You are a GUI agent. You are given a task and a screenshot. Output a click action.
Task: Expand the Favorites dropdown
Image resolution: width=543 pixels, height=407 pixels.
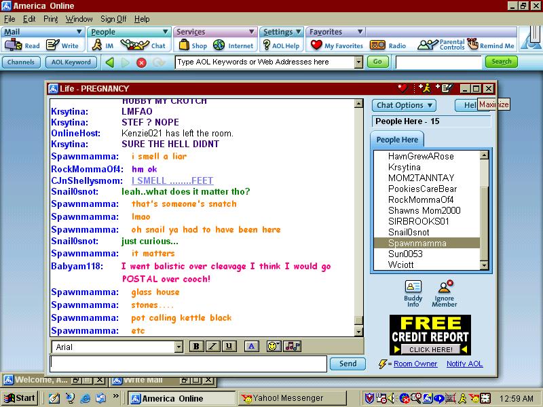[x=360, y=32]
